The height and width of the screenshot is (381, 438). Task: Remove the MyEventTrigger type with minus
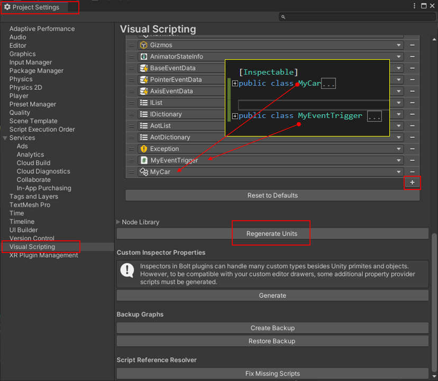tap(412, 160)
